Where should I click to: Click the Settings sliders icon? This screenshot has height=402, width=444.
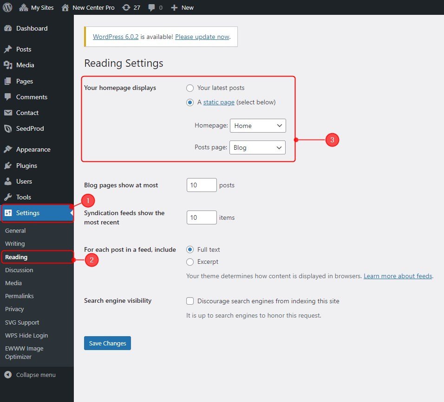click(x=8, y=213)
